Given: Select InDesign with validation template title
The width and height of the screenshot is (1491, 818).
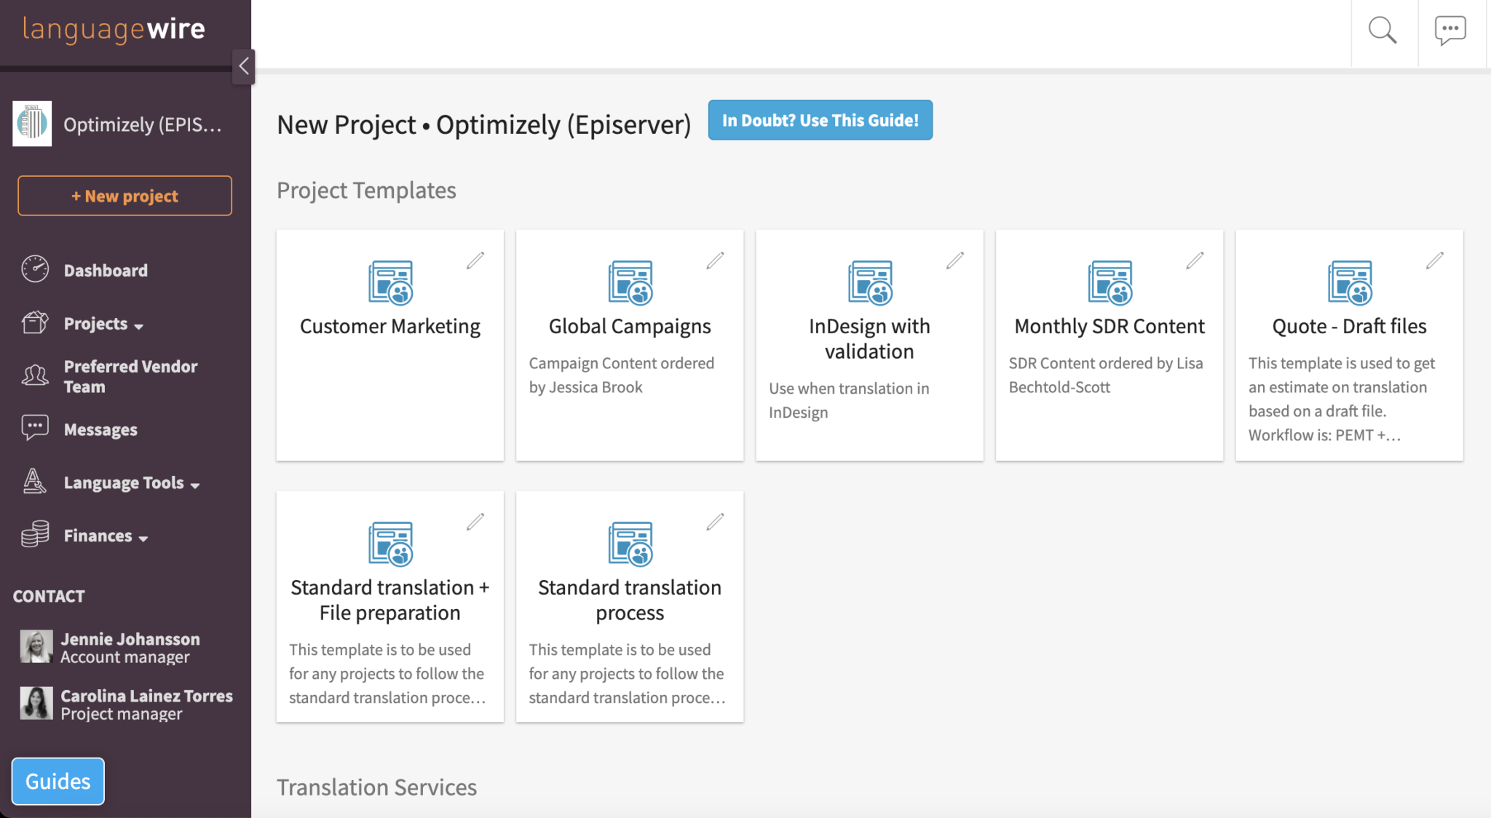Looking at the screenshot, I should pyautogui.click(x=869, y=338).
